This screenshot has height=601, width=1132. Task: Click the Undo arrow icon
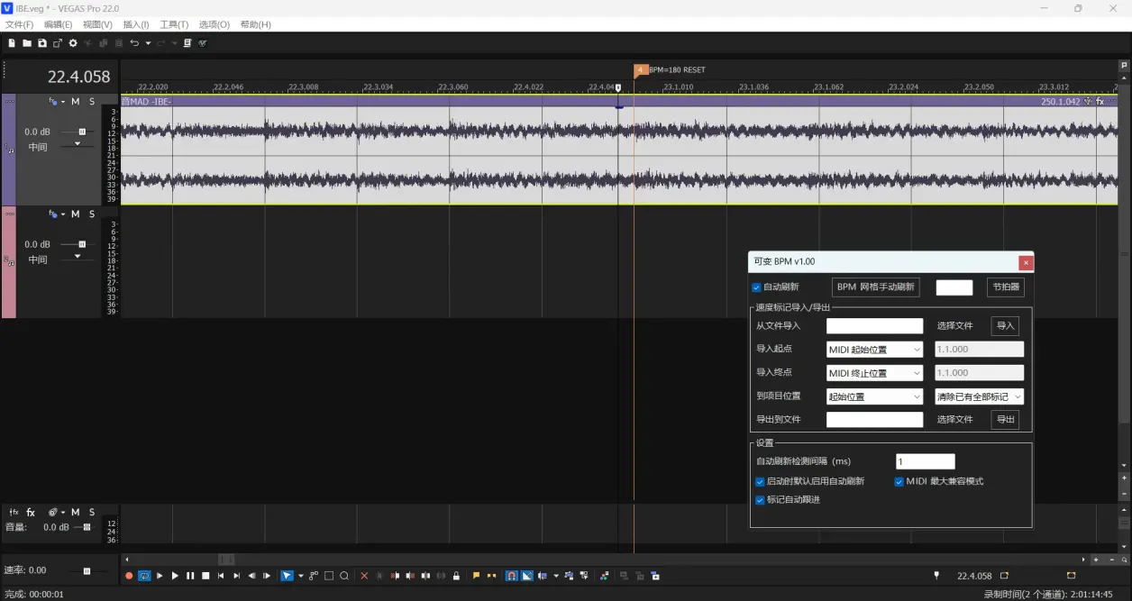pos(134,43)
